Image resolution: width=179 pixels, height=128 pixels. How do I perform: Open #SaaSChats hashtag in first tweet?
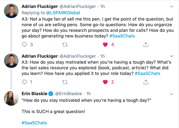click(x=122, y=36)
